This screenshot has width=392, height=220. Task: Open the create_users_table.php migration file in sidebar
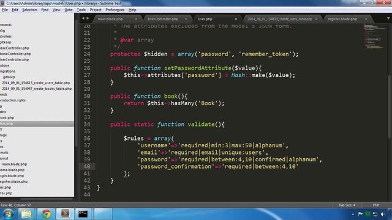click(36, 83)
